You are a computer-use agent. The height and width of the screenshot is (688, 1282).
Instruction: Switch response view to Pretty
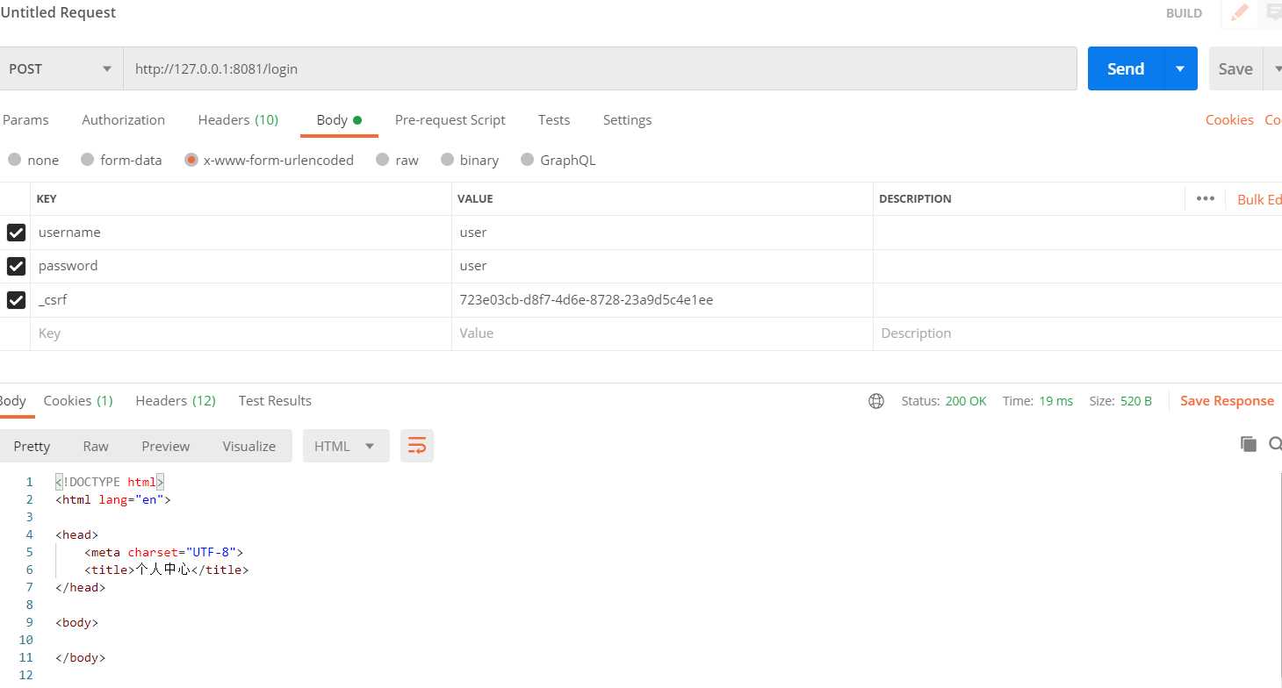32,446
